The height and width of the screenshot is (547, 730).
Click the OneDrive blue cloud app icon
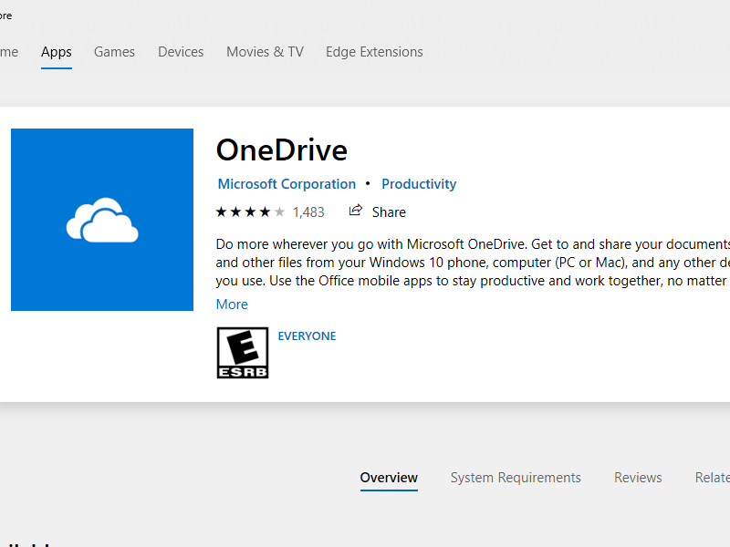101,219
